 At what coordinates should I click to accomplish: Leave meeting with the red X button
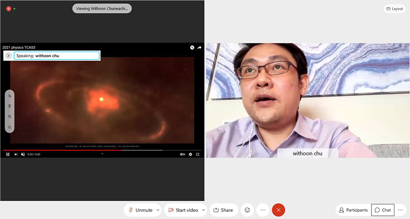coord(278,210)
